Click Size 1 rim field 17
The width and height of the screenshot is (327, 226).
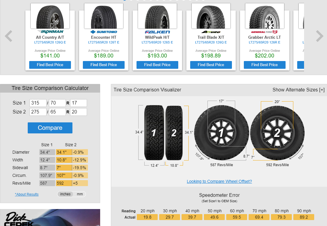(x=78, y=103)
